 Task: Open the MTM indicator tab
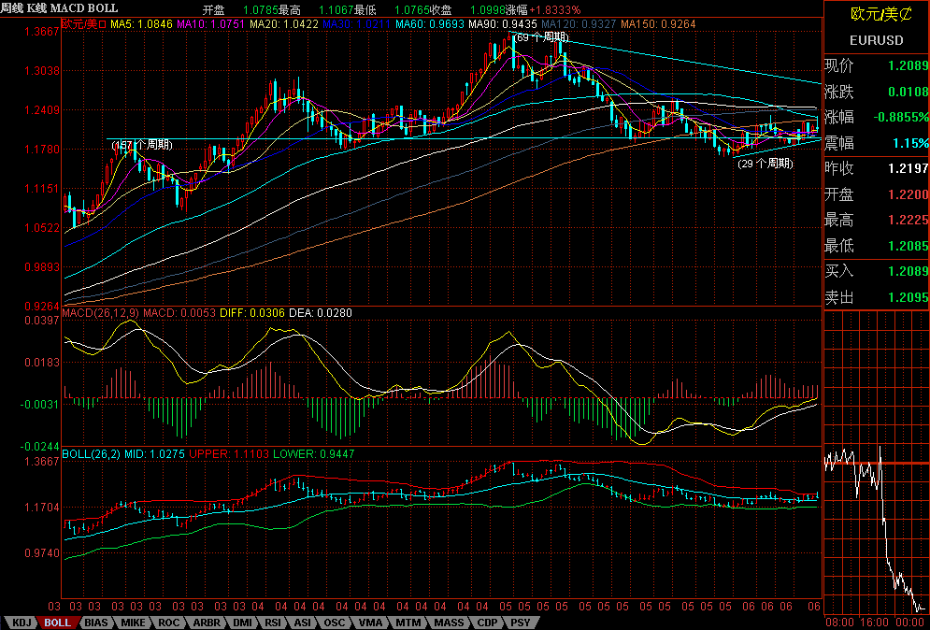[x=408, y=623]
